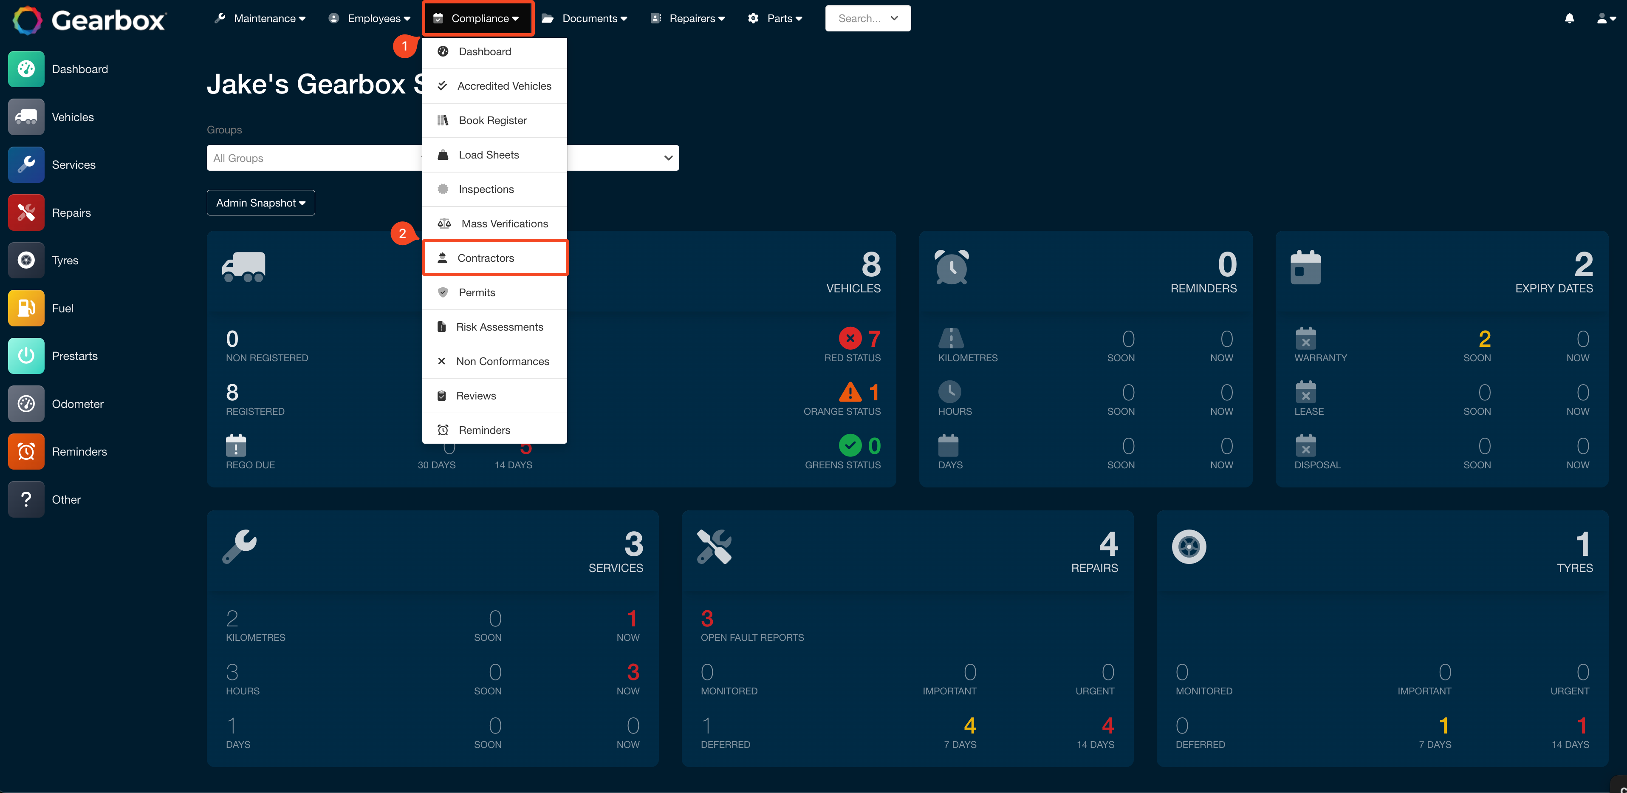Open the Tyres sidebar icon
1627x793 pixels.
[x=26, y=261]
